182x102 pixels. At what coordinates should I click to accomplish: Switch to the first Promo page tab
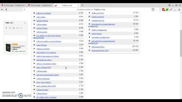click(13, 5)
